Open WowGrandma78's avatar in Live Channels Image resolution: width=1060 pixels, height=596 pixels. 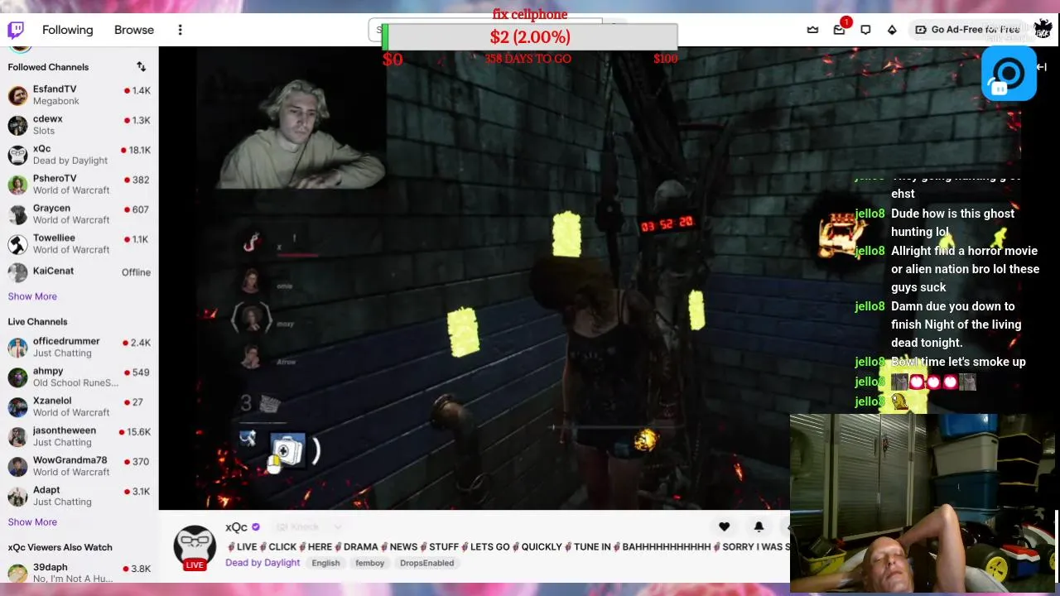17,467
